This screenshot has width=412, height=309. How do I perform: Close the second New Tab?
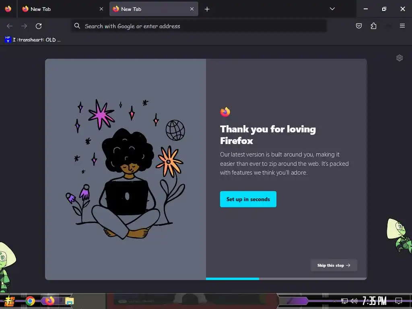pos(192,9)
